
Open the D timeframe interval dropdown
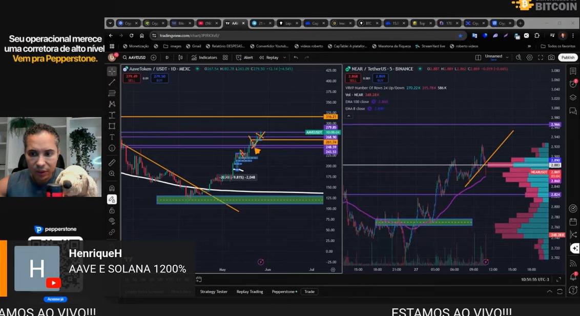coord(167,57)
